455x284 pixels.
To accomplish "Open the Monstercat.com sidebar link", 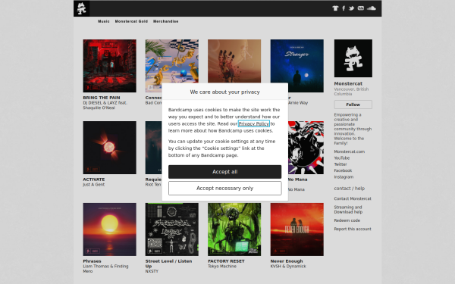I will click(x=349, y=151).
